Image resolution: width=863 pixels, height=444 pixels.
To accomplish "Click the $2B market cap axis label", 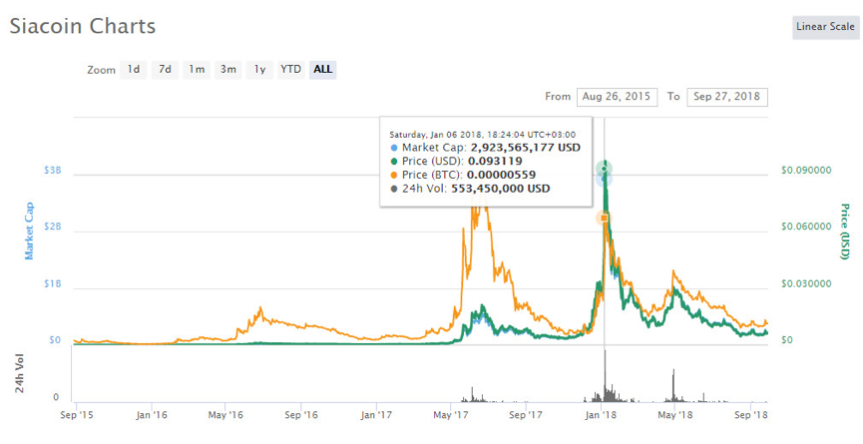I will 52,227.
